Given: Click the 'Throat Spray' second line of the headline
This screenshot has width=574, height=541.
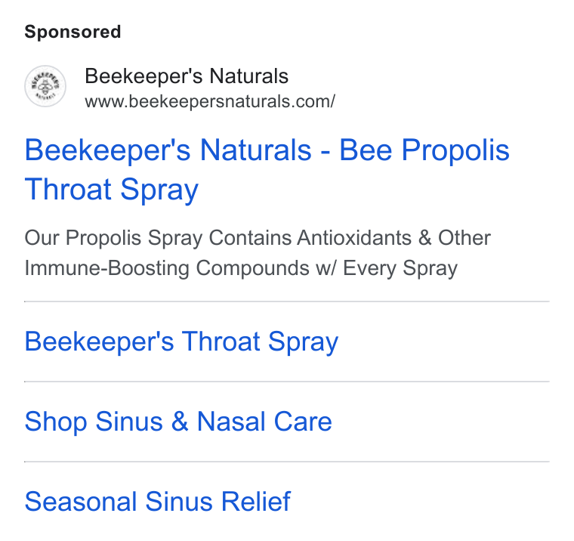Looking at the screenshot, I should point(112,190).
